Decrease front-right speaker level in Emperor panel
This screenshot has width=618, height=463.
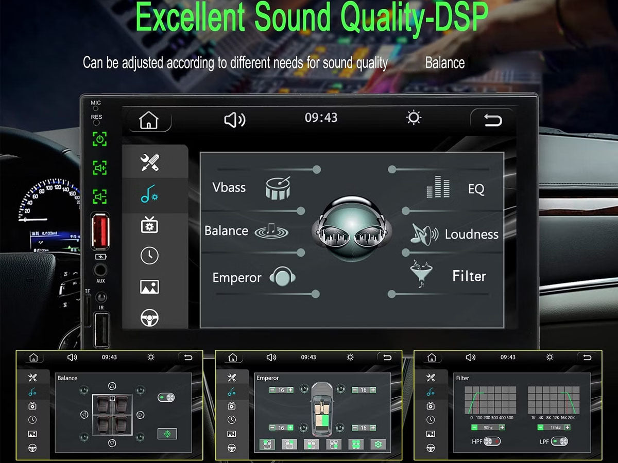coord(355,390)
